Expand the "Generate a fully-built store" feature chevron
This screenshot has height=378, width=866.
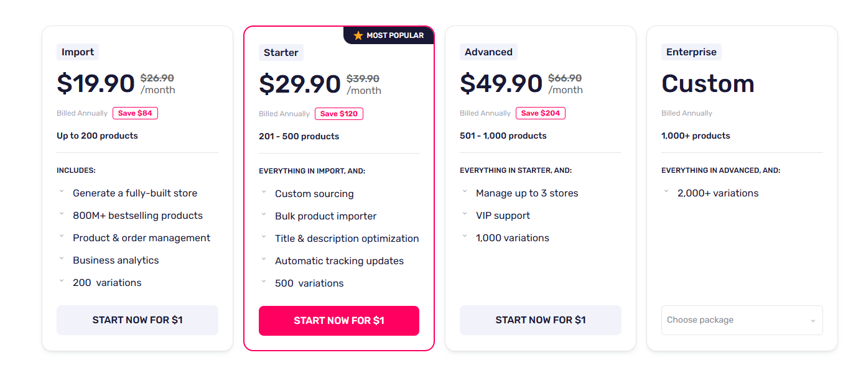tap(62, 191)
